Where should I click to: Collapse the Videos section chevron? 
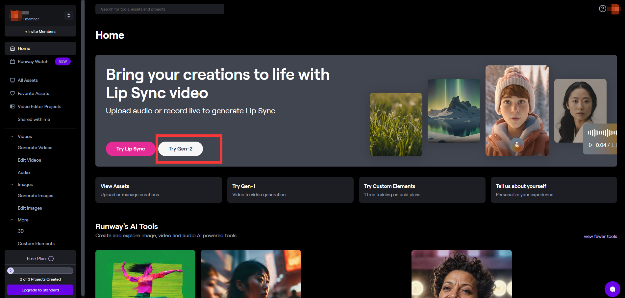pyautogui.click(x=12, y=136)
